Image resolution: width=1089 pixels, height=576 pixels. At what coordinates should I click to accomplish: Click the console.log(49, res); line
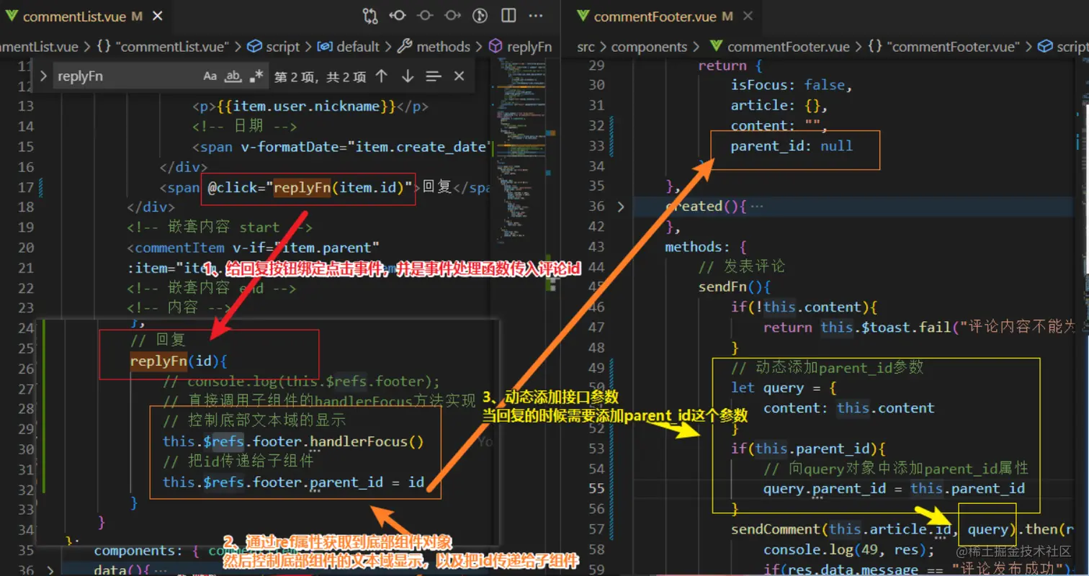click(848, 549)
